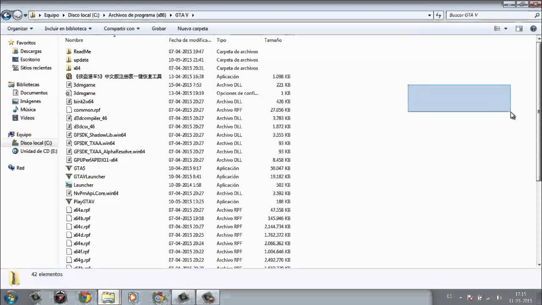Select x64g.rpf file name
Viewport: 542px width, 305px height.
pyautogui.click(x=82, y=260)
